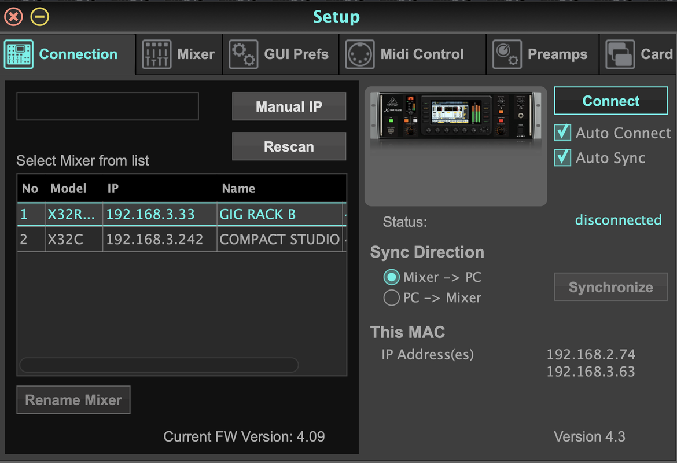Open the Preamps tab label

pyautogui.click(x=557, y=54)
